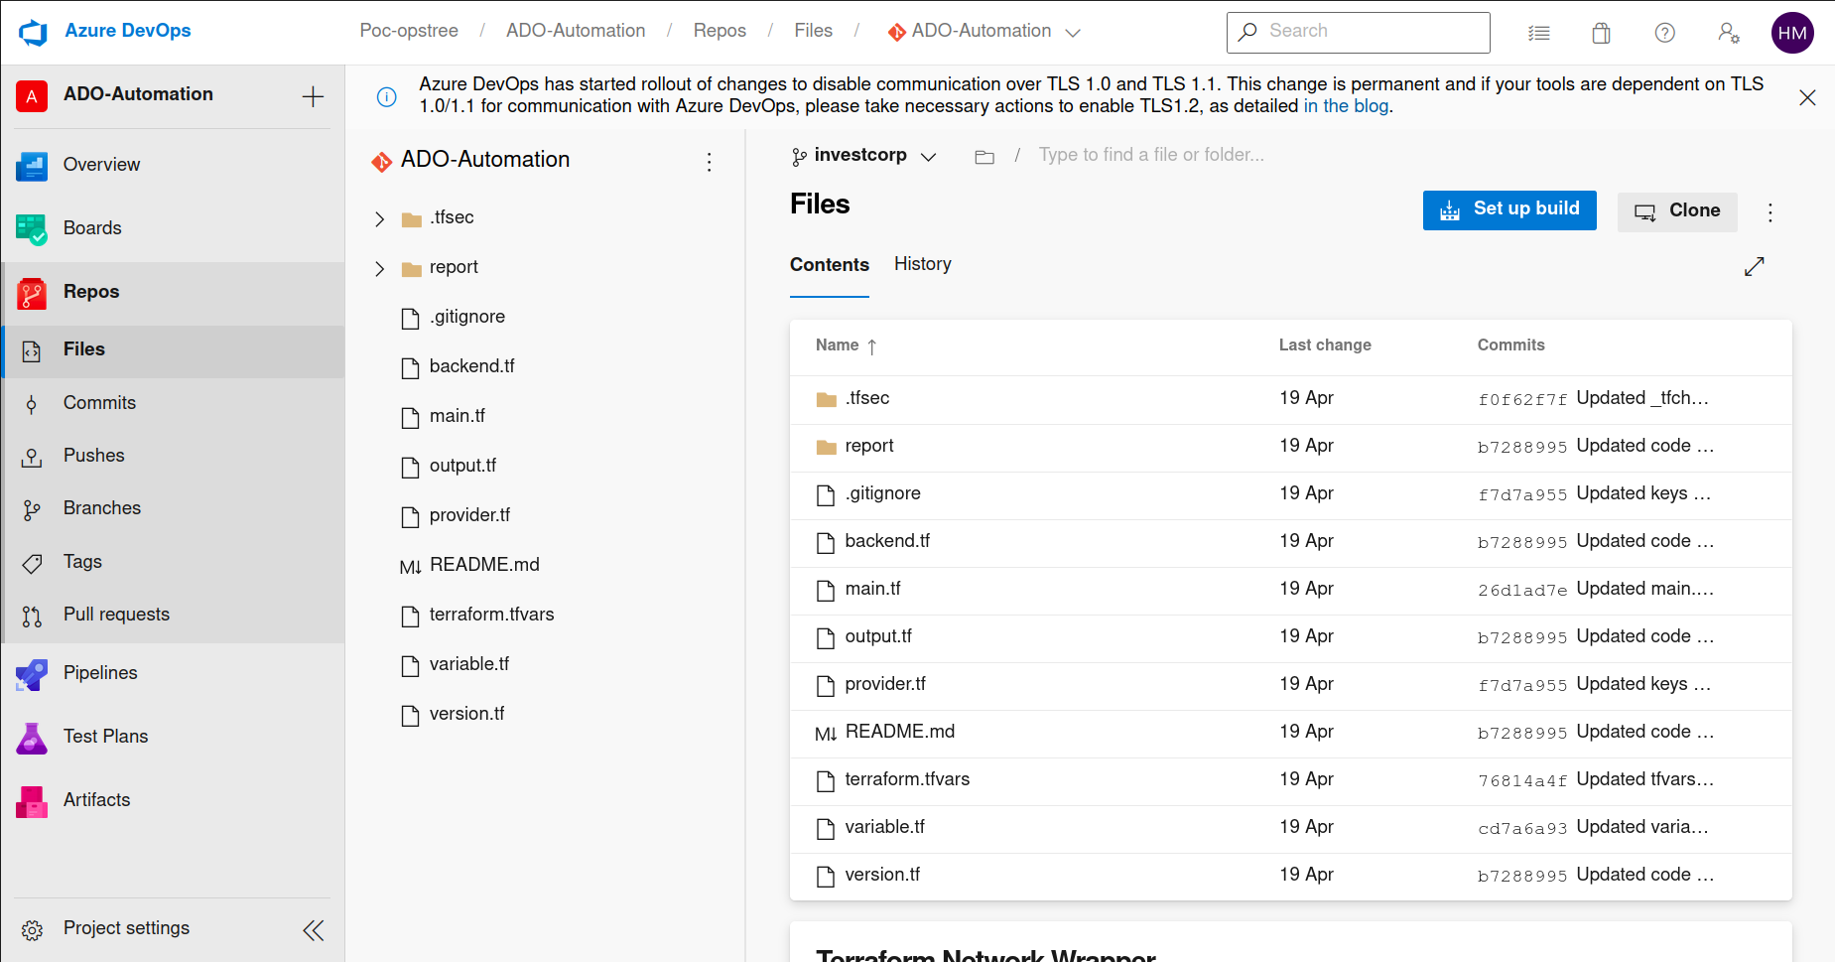Viewport: 1835px width, 962px height.
Task: Open the ADO-Automation repository dropdown in breadcrumb
Action: [983, 32]
